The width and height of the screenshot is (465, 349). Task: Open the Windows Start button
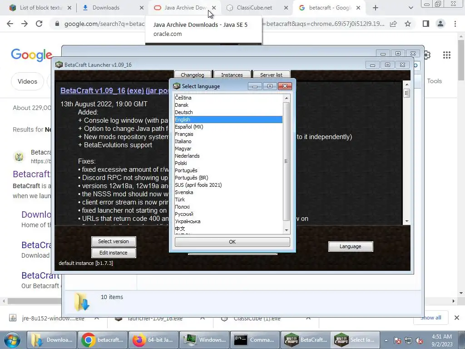(12, 340)
